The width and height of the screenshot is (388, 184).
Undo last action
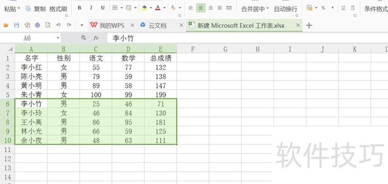click(x=58, y=25)
